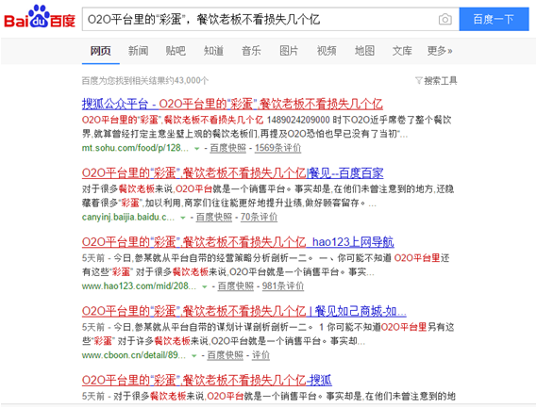Expand dropdown arrow beside mt.sohu.com URL

[x=197, y=149]
